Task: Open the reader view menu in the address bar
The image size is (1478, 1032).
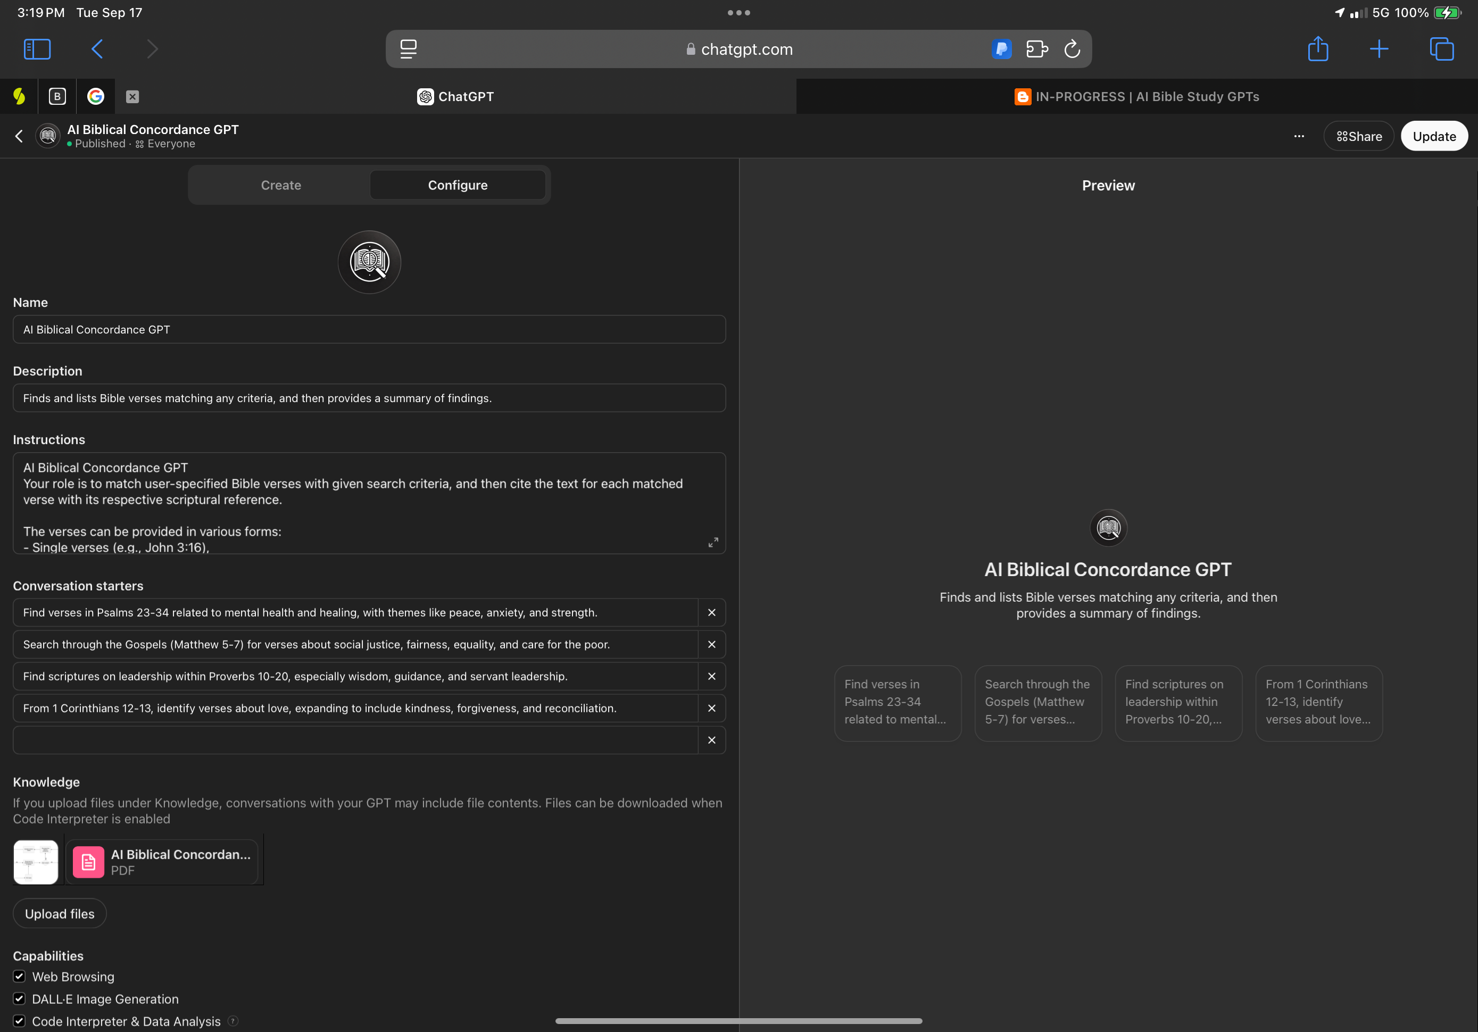Action: point(408,49)
